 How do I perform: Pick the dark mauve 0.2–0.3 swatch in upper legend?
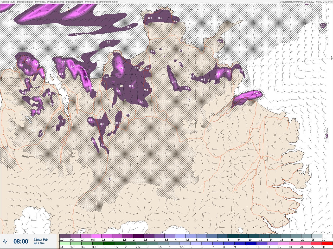[65, 236]
